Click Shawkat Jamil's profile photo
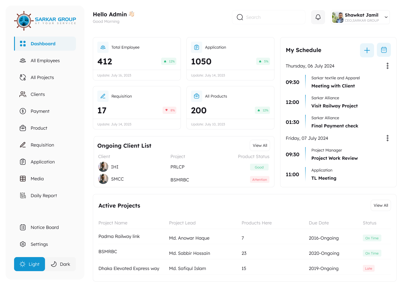405x288 pixels. point(337,17)
